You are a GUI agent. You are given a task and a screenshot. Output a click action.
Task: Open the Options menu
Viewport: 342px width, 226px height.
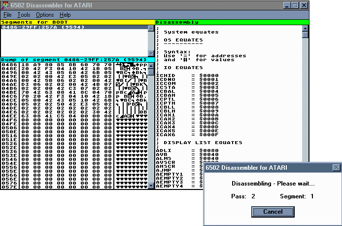[45, 15]
